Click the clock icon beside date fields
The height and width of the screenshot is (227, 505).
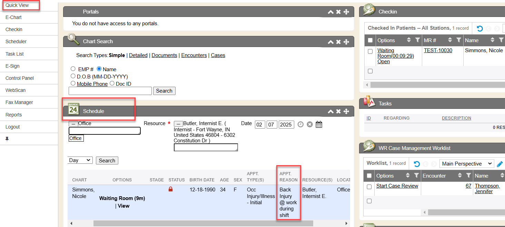click(x=300, y=124)
